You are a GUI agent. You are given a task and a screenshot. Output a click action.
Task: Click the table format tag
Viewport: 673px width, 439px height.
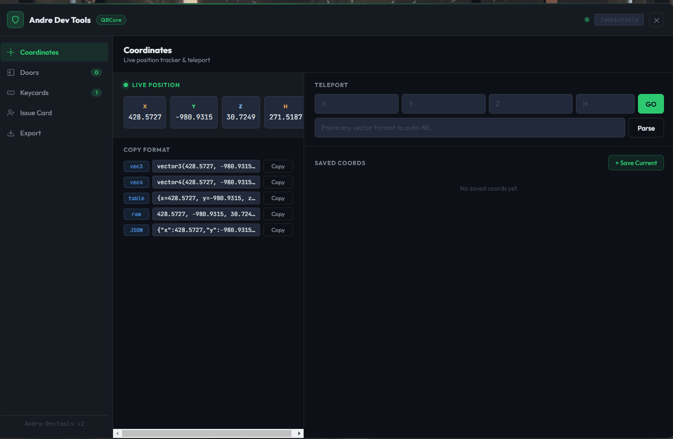pyautogui.click(x=136, y=198)
